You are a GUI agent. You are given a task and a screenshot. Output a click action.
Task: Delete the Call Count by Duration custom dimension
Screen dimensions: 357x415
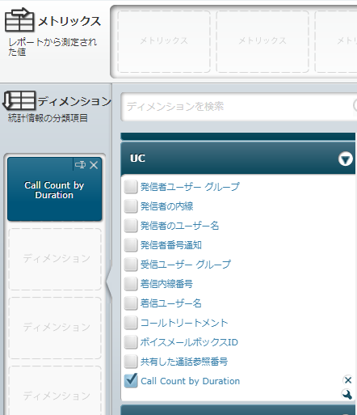[348, 380]
